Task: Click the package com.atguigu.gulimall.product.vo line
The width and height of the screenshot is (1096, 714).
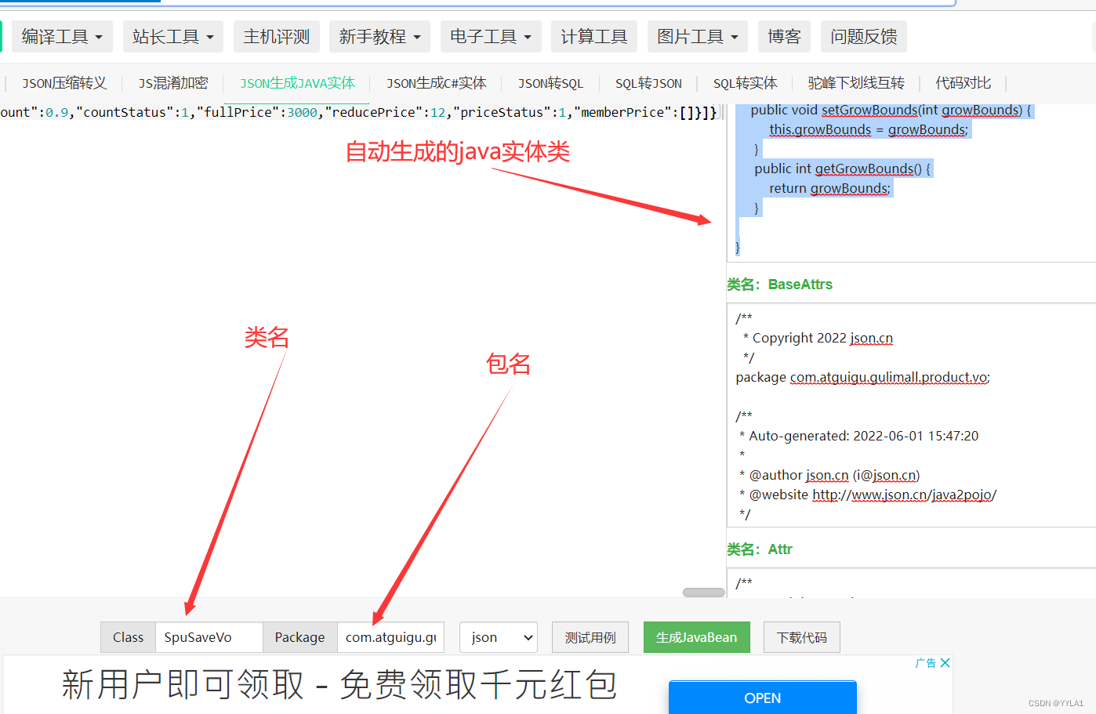Action: point(862,377)
